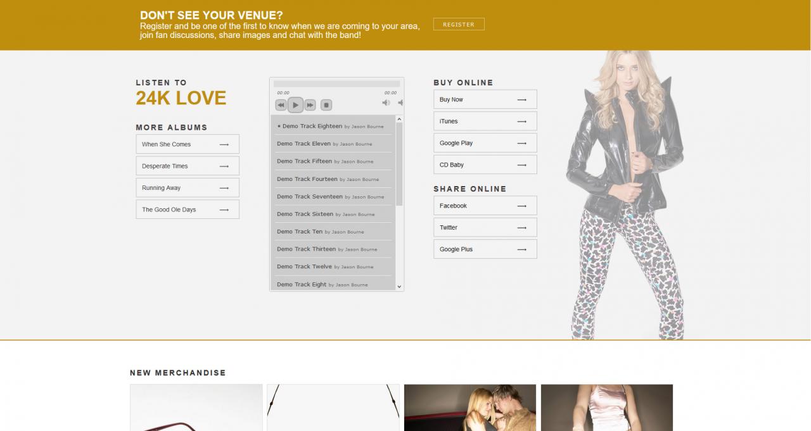Click the arrow icon on Running Away
This screenshot has height=431, width=811.
click(x=224, y=188)
